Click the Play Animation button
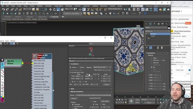 pos(119,100)
